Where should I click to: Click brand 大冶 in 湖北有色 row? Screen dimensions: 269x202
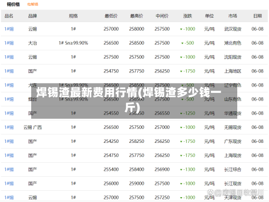pos(32,43)
